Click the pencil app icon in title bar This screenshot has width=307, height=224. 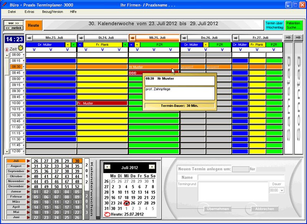point(4,5)
